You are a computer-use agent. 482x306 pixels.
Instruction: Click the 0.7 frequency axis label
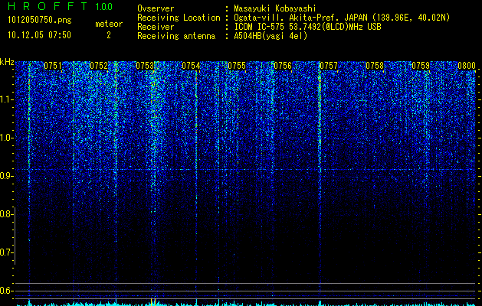click(6, 252)
